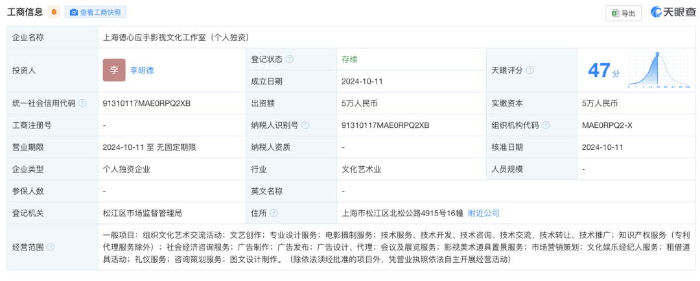
Task: Click the score distribution curve chart
Action: 658,70
